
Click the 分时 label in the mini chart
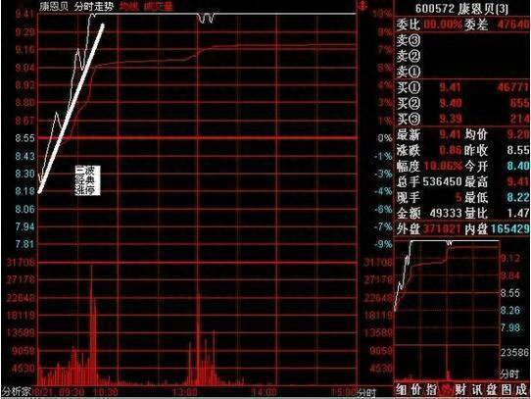click(x=509, y=374)
